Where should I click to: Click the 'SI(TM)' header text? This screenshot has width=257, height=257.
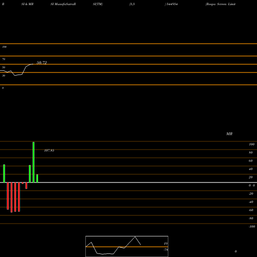98,4
